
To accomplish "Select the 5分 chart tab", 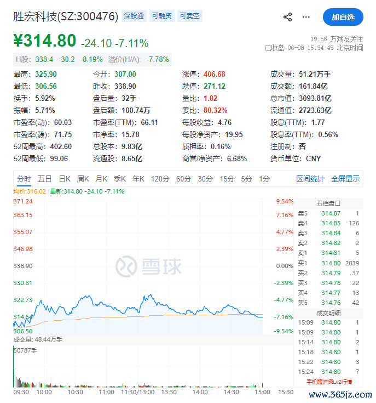I will [x=246, y=179].
